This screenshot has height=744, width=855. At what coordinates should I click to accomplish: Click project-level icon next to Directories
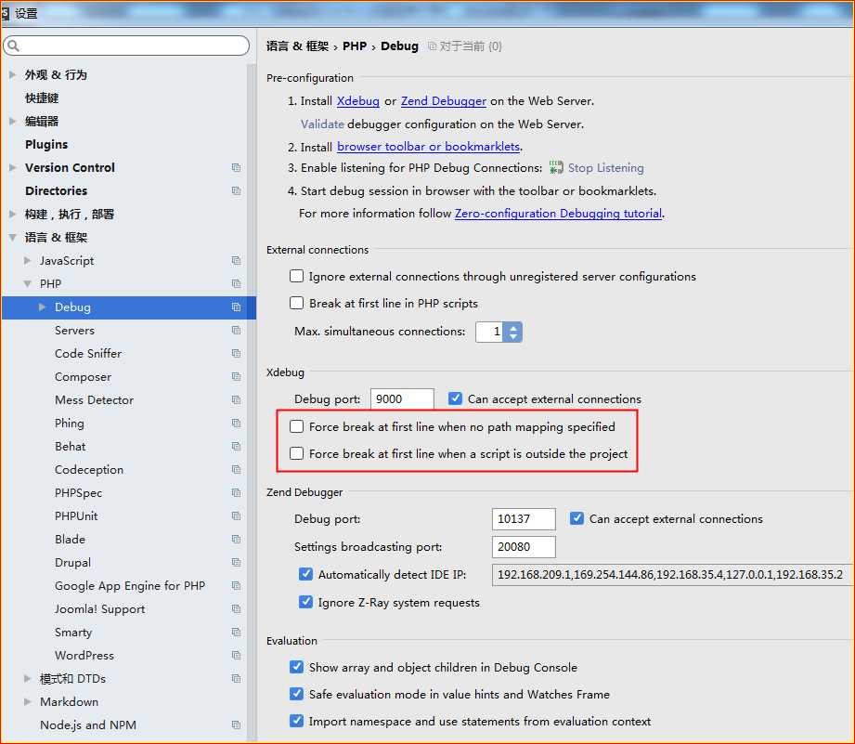point(236,191)
